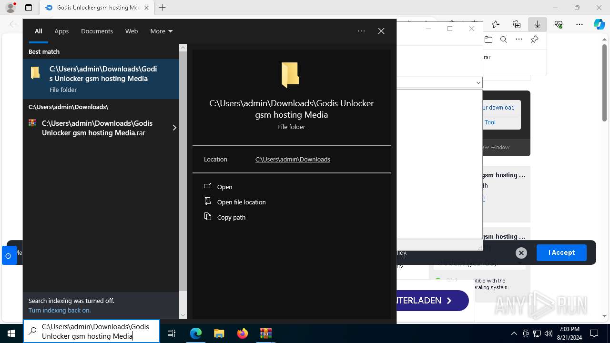Select the Apps search filter tab
This screenshot has width=610, height=343.
(61, 31)
